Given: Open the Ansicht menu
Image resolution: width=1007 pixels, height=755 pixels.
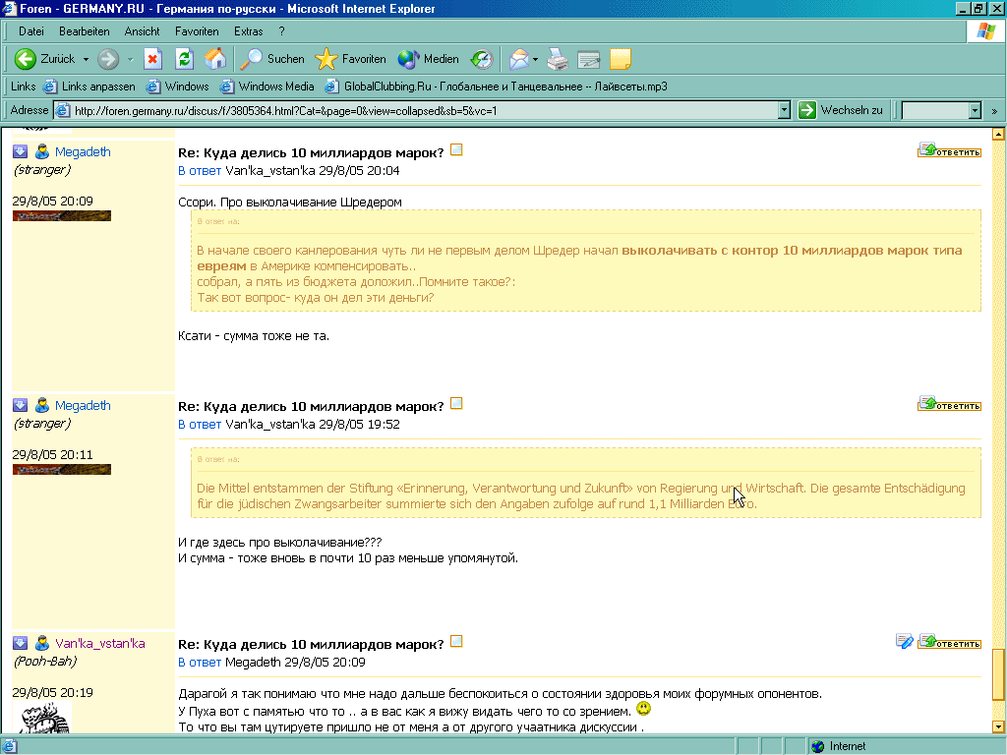Looking at the screenshot, I should (142, 31).
